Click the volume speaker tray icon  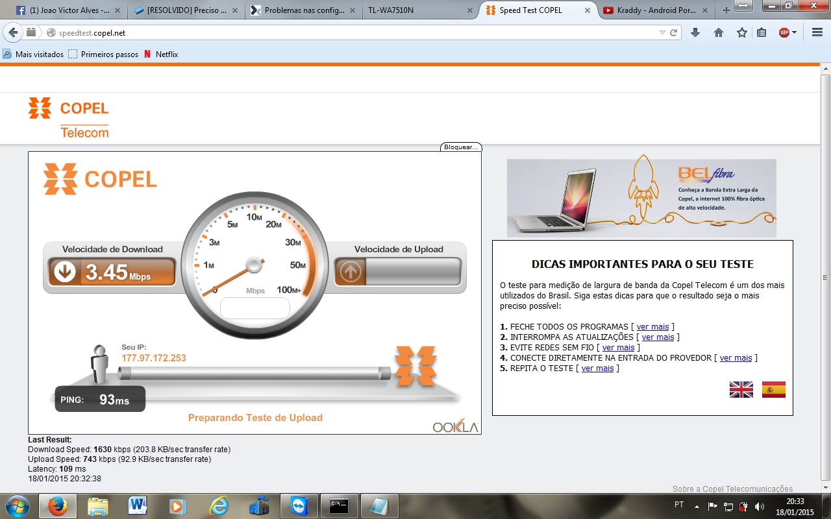point(760,506)
